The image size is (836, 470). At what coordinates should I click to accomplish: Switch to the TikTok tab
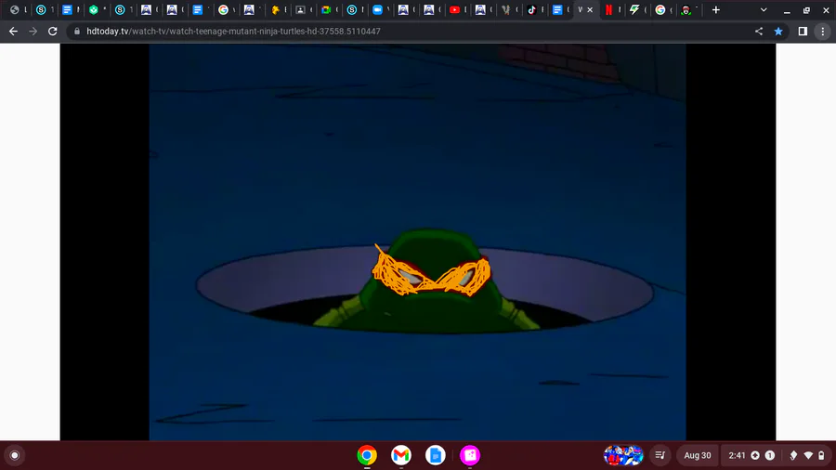click(x=531, y=9)
